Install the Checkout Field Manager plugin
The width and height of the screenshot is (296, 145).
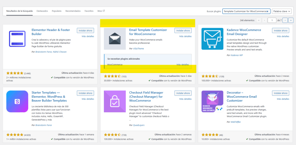point(183,93)
